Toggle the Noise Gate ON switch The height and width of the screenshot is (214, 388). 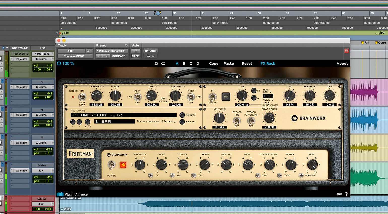click(x=82, y=96)
